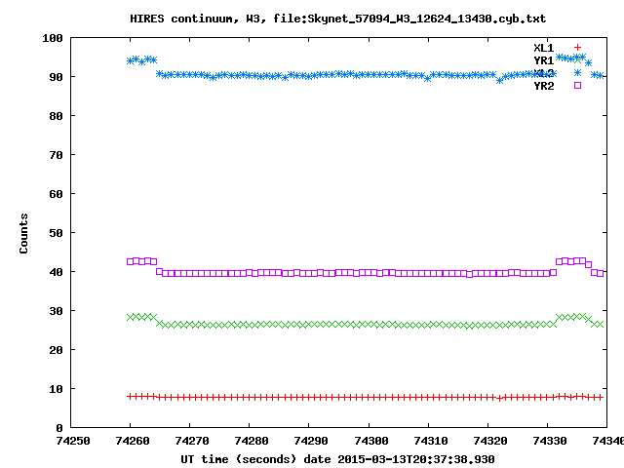Click y-axis tick label 90
This screenshot has width=624, height=468.
pyautogui.click(x=57, y=77)
